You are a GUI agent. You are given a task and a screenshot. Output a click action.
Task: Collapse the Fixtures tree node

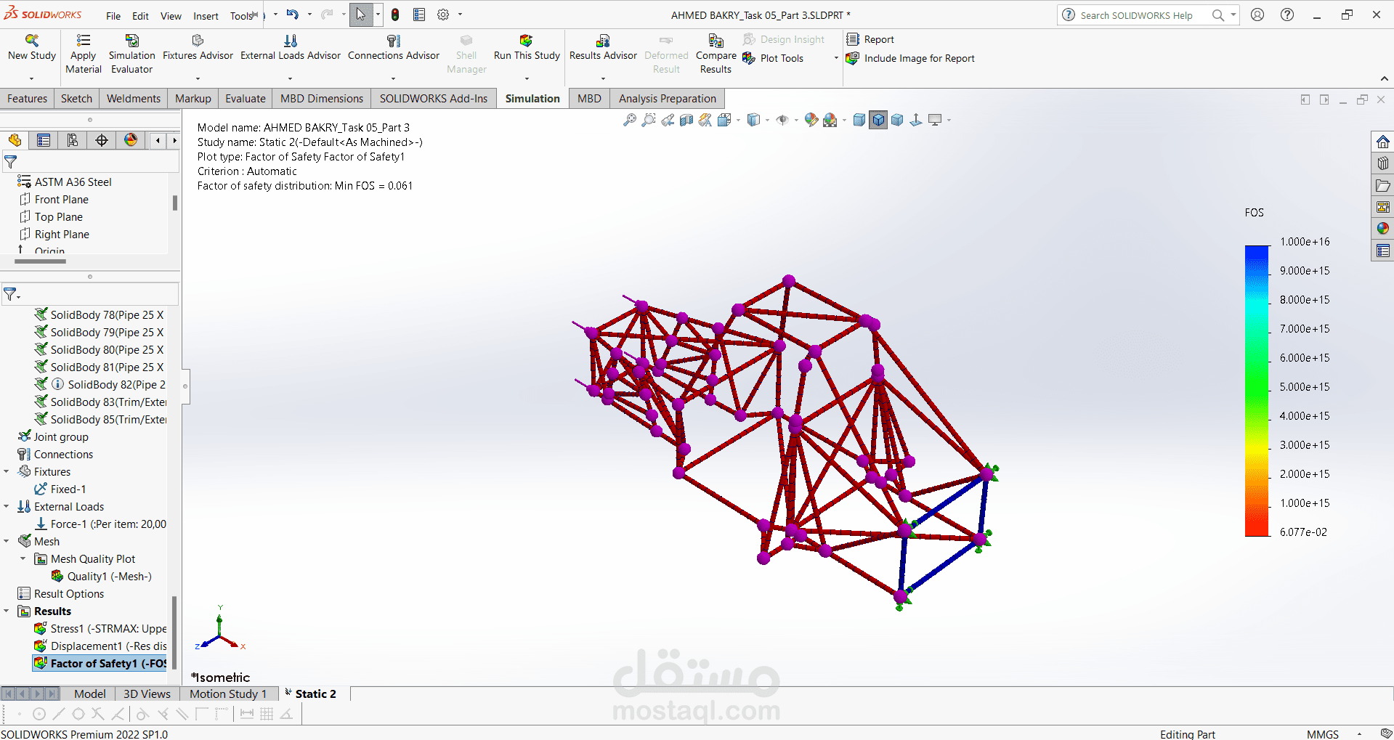click(7, 471)
